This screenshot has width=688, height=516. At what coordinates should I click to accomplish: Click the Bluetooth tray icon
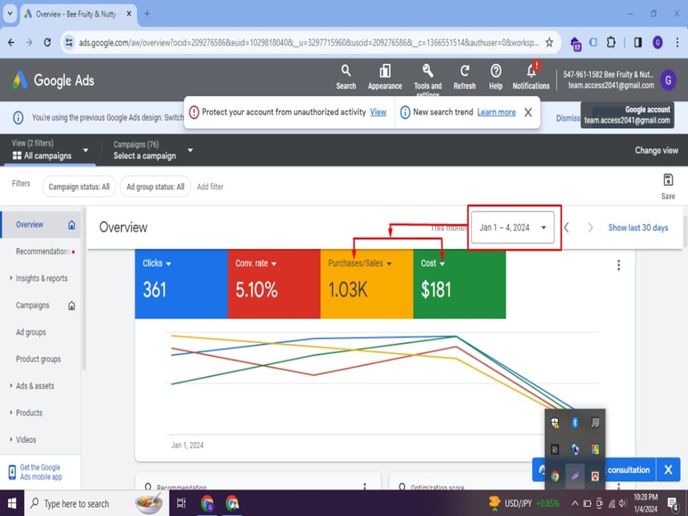[574, 422]
